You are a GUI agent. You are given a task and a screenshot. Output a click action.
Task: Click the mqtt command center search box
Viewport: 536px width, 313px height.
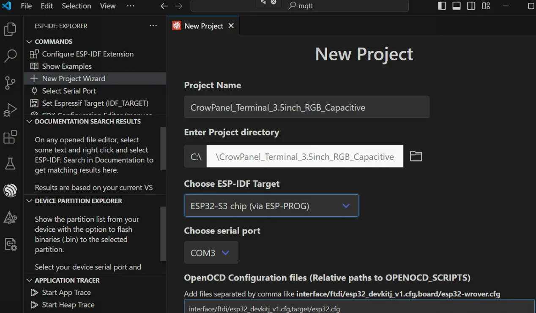pyautogui.click(x=300, y=6)
